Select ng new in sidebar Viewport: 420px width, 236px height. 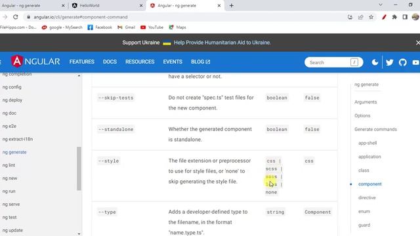10,178
